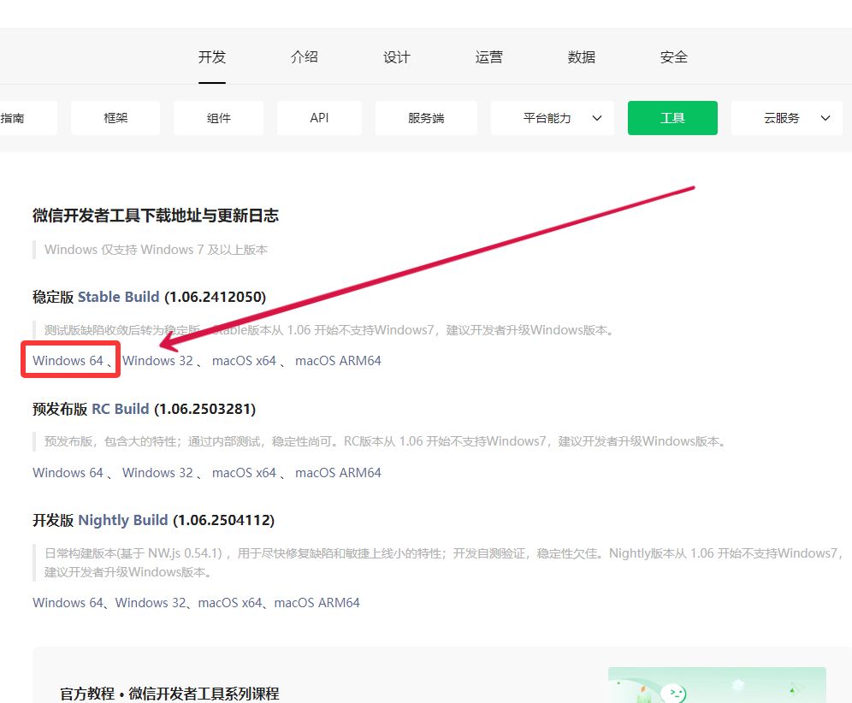Download Windows 32 RC Build
The height and width of the screenshot is (703, 852).
pos(158,472)
